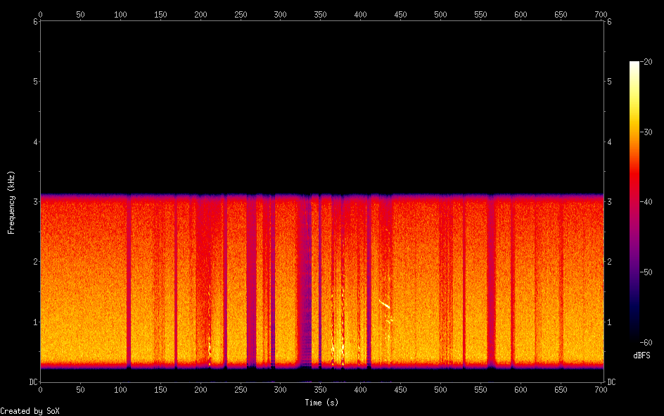Viewport: 664px width, 416px height.
Task: Select the -20 label on the dBFS scale
Action: click(x=647, y=62)
